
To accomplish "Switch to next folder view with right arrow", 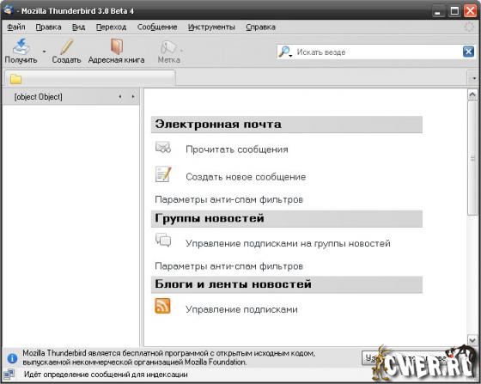I will (133, 96).
